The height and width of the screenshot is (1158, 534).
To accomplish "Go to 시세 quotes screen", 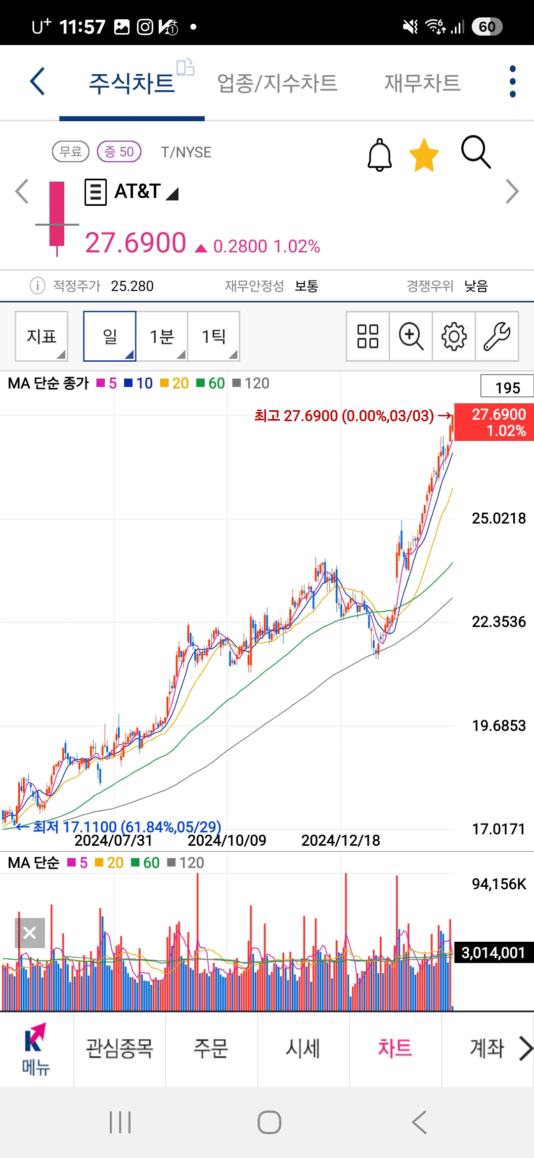I will point(303,1048).
